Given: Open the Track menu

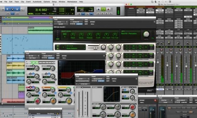Looking at the screenshot, I should tap(16, 2).
